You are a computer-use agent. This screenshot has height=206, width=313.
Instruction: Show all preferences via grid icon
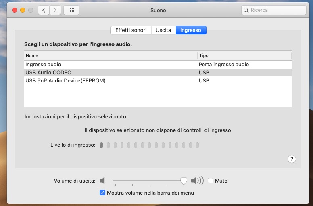[71, 10]
